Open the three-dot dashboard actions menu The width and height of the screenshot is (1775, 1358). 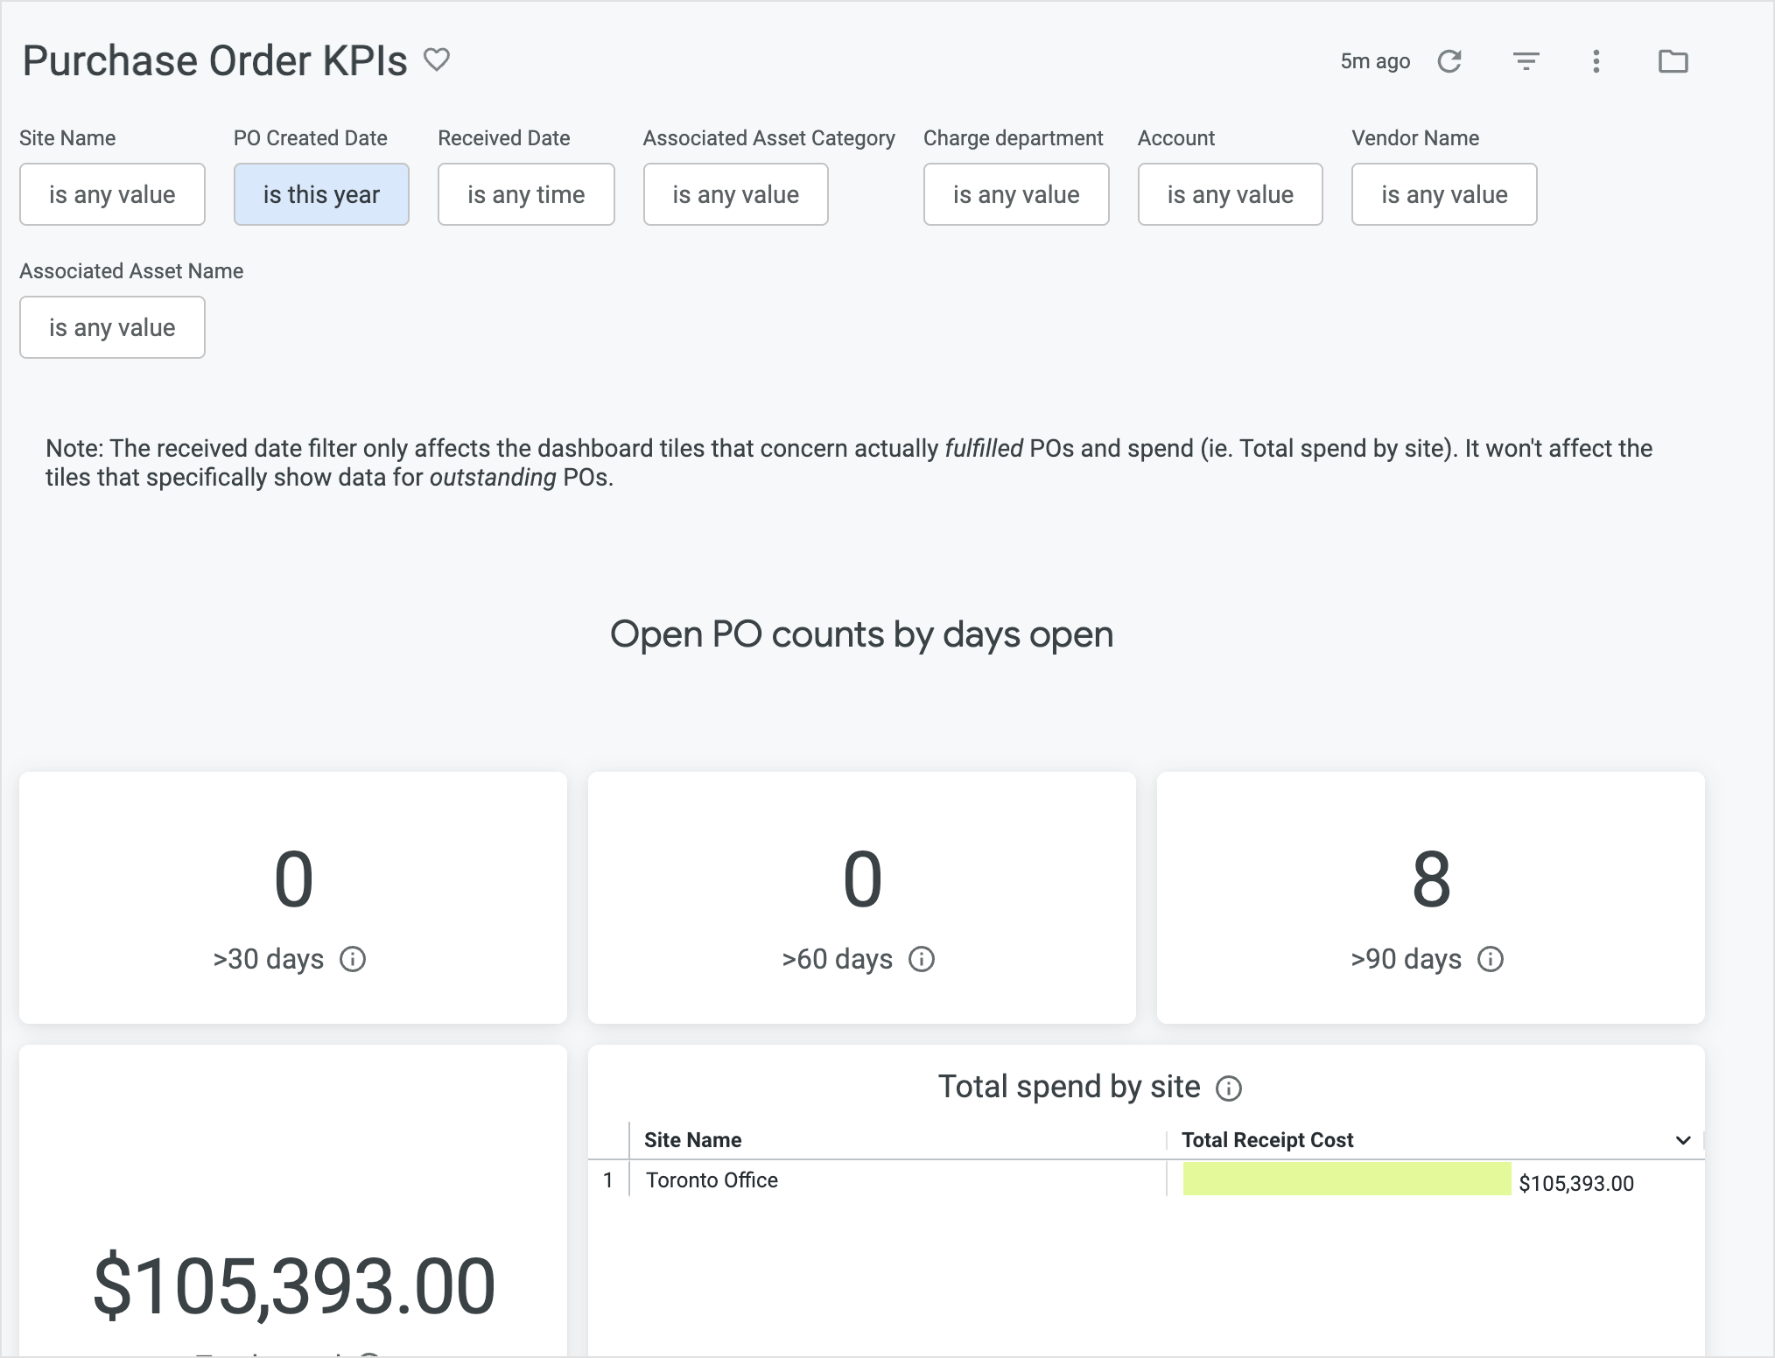point(1596,60)
